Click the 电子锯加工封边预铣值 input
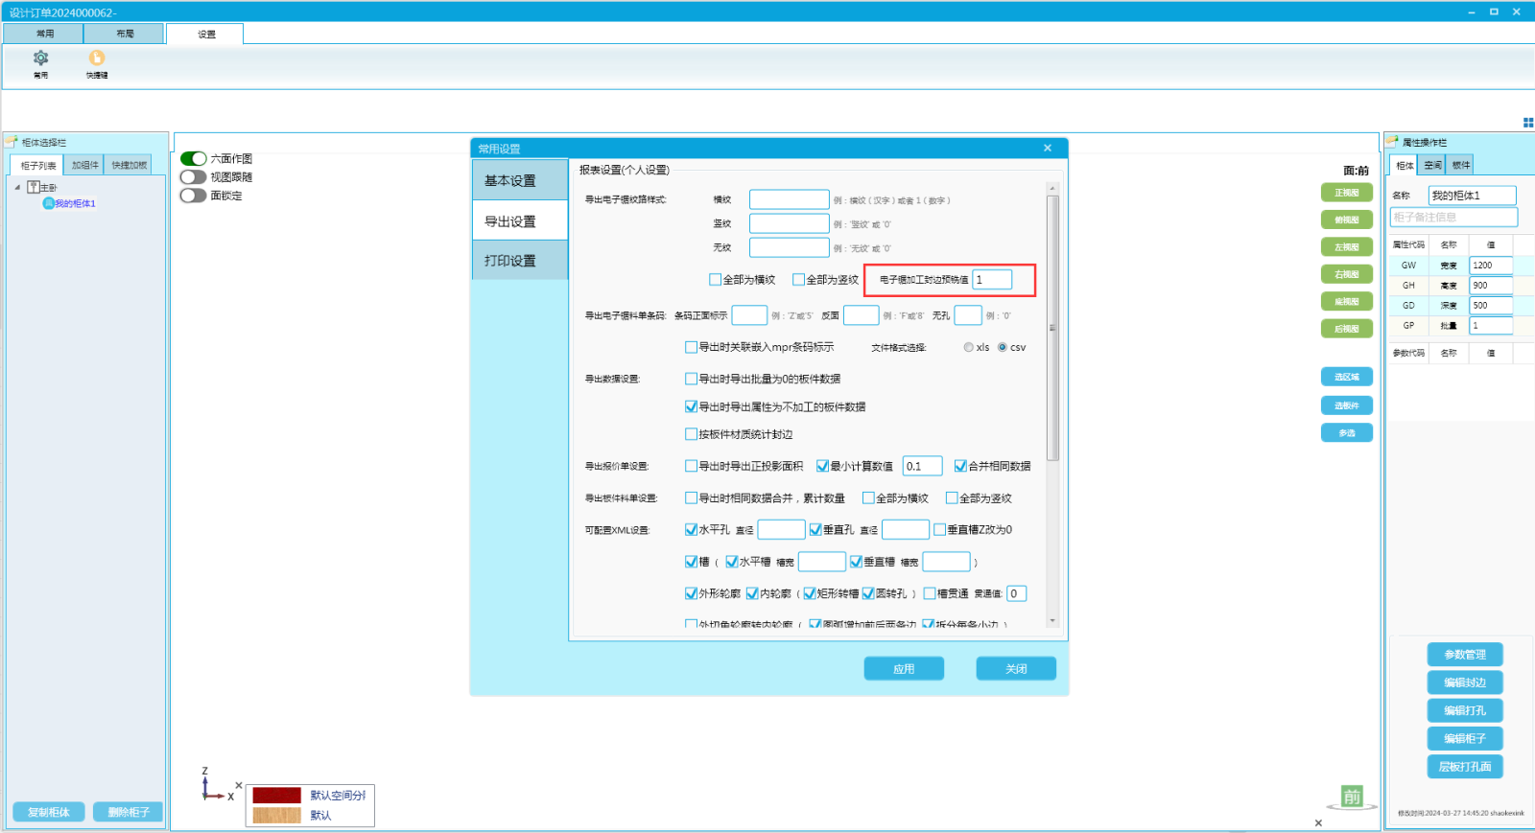This screenshot has width=1535, height=833. (992, 279)
